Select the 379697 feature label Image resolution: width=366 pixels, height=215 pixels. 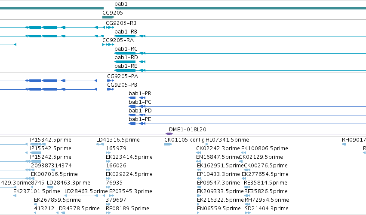point(116,200)
